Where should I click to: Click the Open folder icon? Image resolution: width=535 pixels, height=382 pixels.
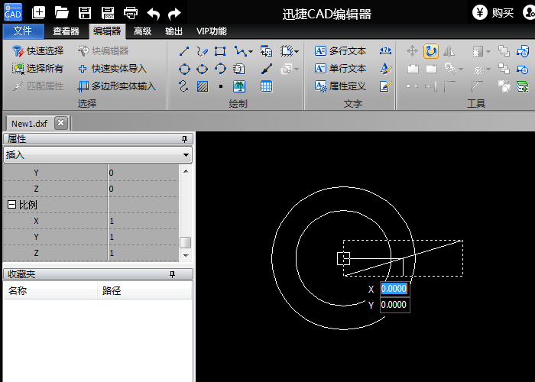tap(62, 13)
